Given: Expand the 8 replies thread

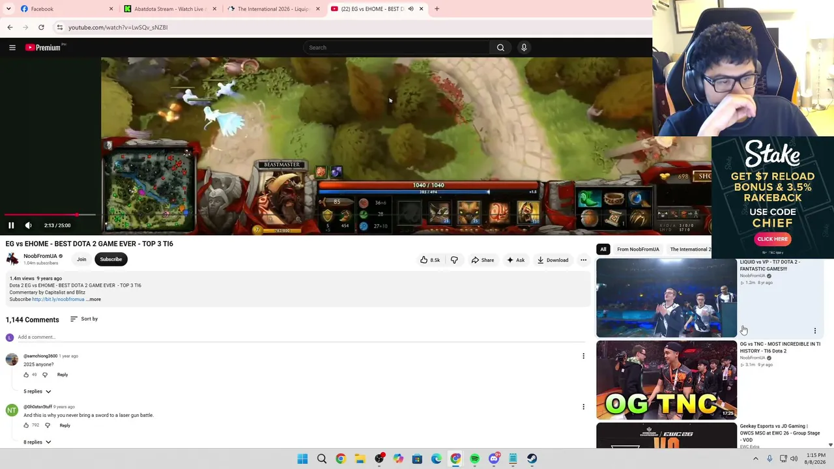Looking at the screenshot, I should [37, 442].
